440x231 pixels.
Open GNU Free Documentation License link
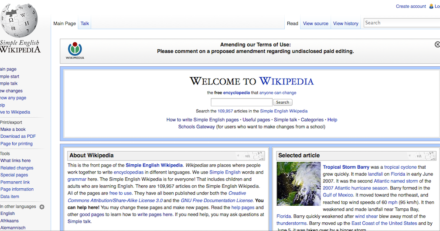click(x=217, y=200)
